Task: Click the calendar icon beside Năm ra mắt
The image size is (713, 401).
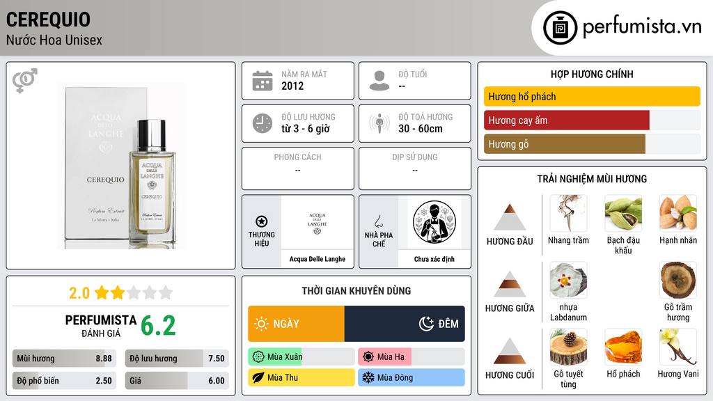Action: coord(263,81)
